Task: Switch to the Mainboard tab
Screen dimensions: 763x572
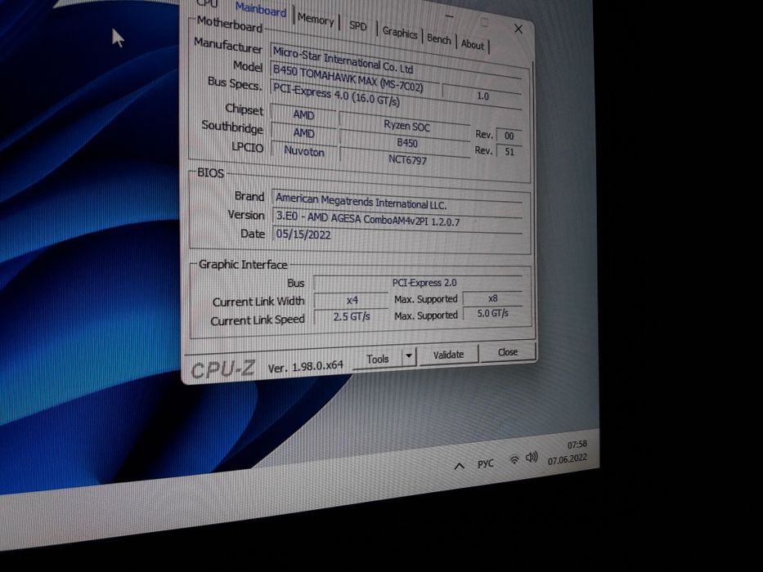Action: pos(261,9)
